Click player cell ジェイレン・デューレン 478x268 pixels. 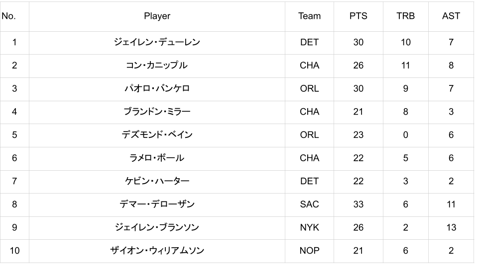coord(157,43)
